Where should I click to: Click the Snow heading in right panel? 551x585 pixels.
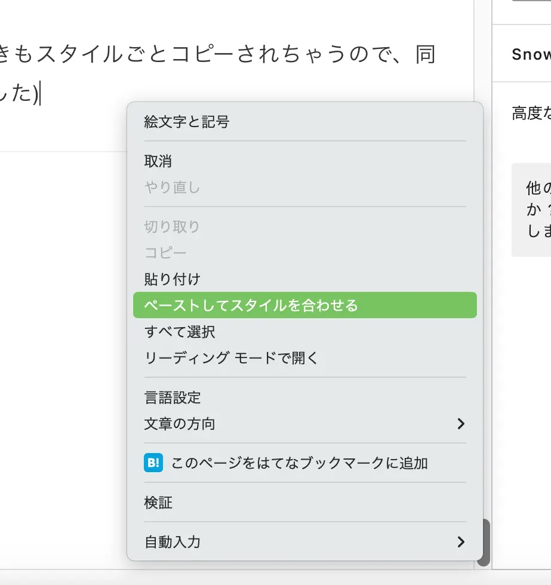pyautogui.click(x=531, y=54)
